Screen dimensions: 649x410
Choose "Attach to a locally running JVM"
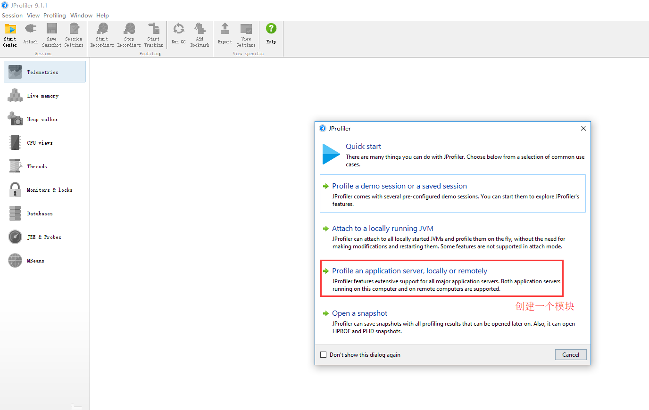tap(453, 237)
